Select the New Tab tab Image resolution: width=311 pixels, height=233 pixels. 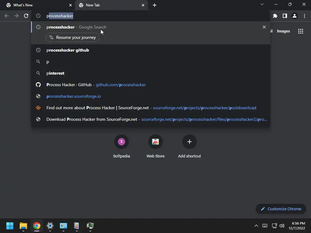point(111,5)
